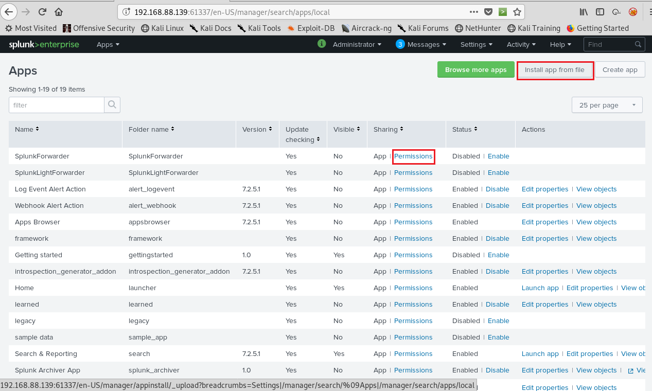
Task: Reload the current page
Action: [x=43, y=11]
